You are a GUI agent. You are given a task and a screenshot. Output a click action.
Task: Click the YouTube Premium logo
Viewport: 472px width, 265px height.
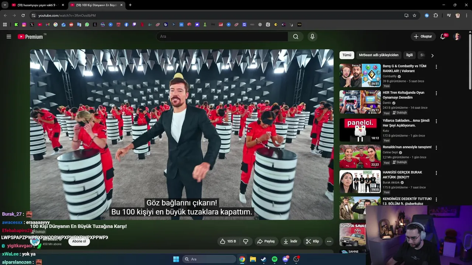(x=30, y=36)
